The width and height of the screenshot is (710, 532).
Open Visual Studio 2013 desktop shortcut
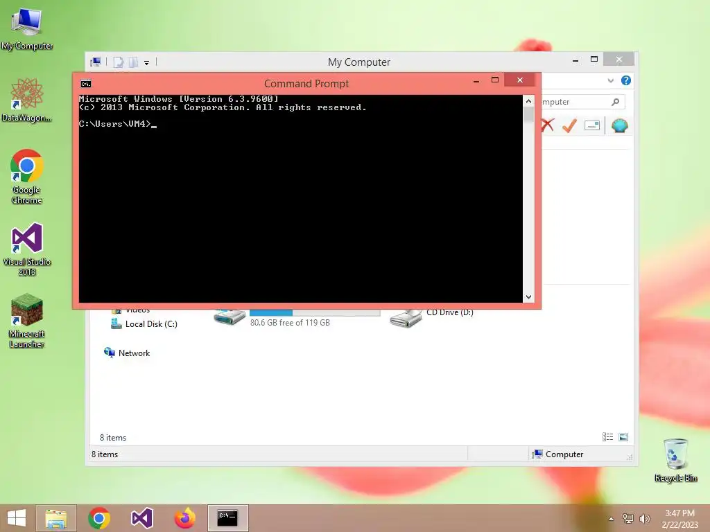(x=27, y=249)
